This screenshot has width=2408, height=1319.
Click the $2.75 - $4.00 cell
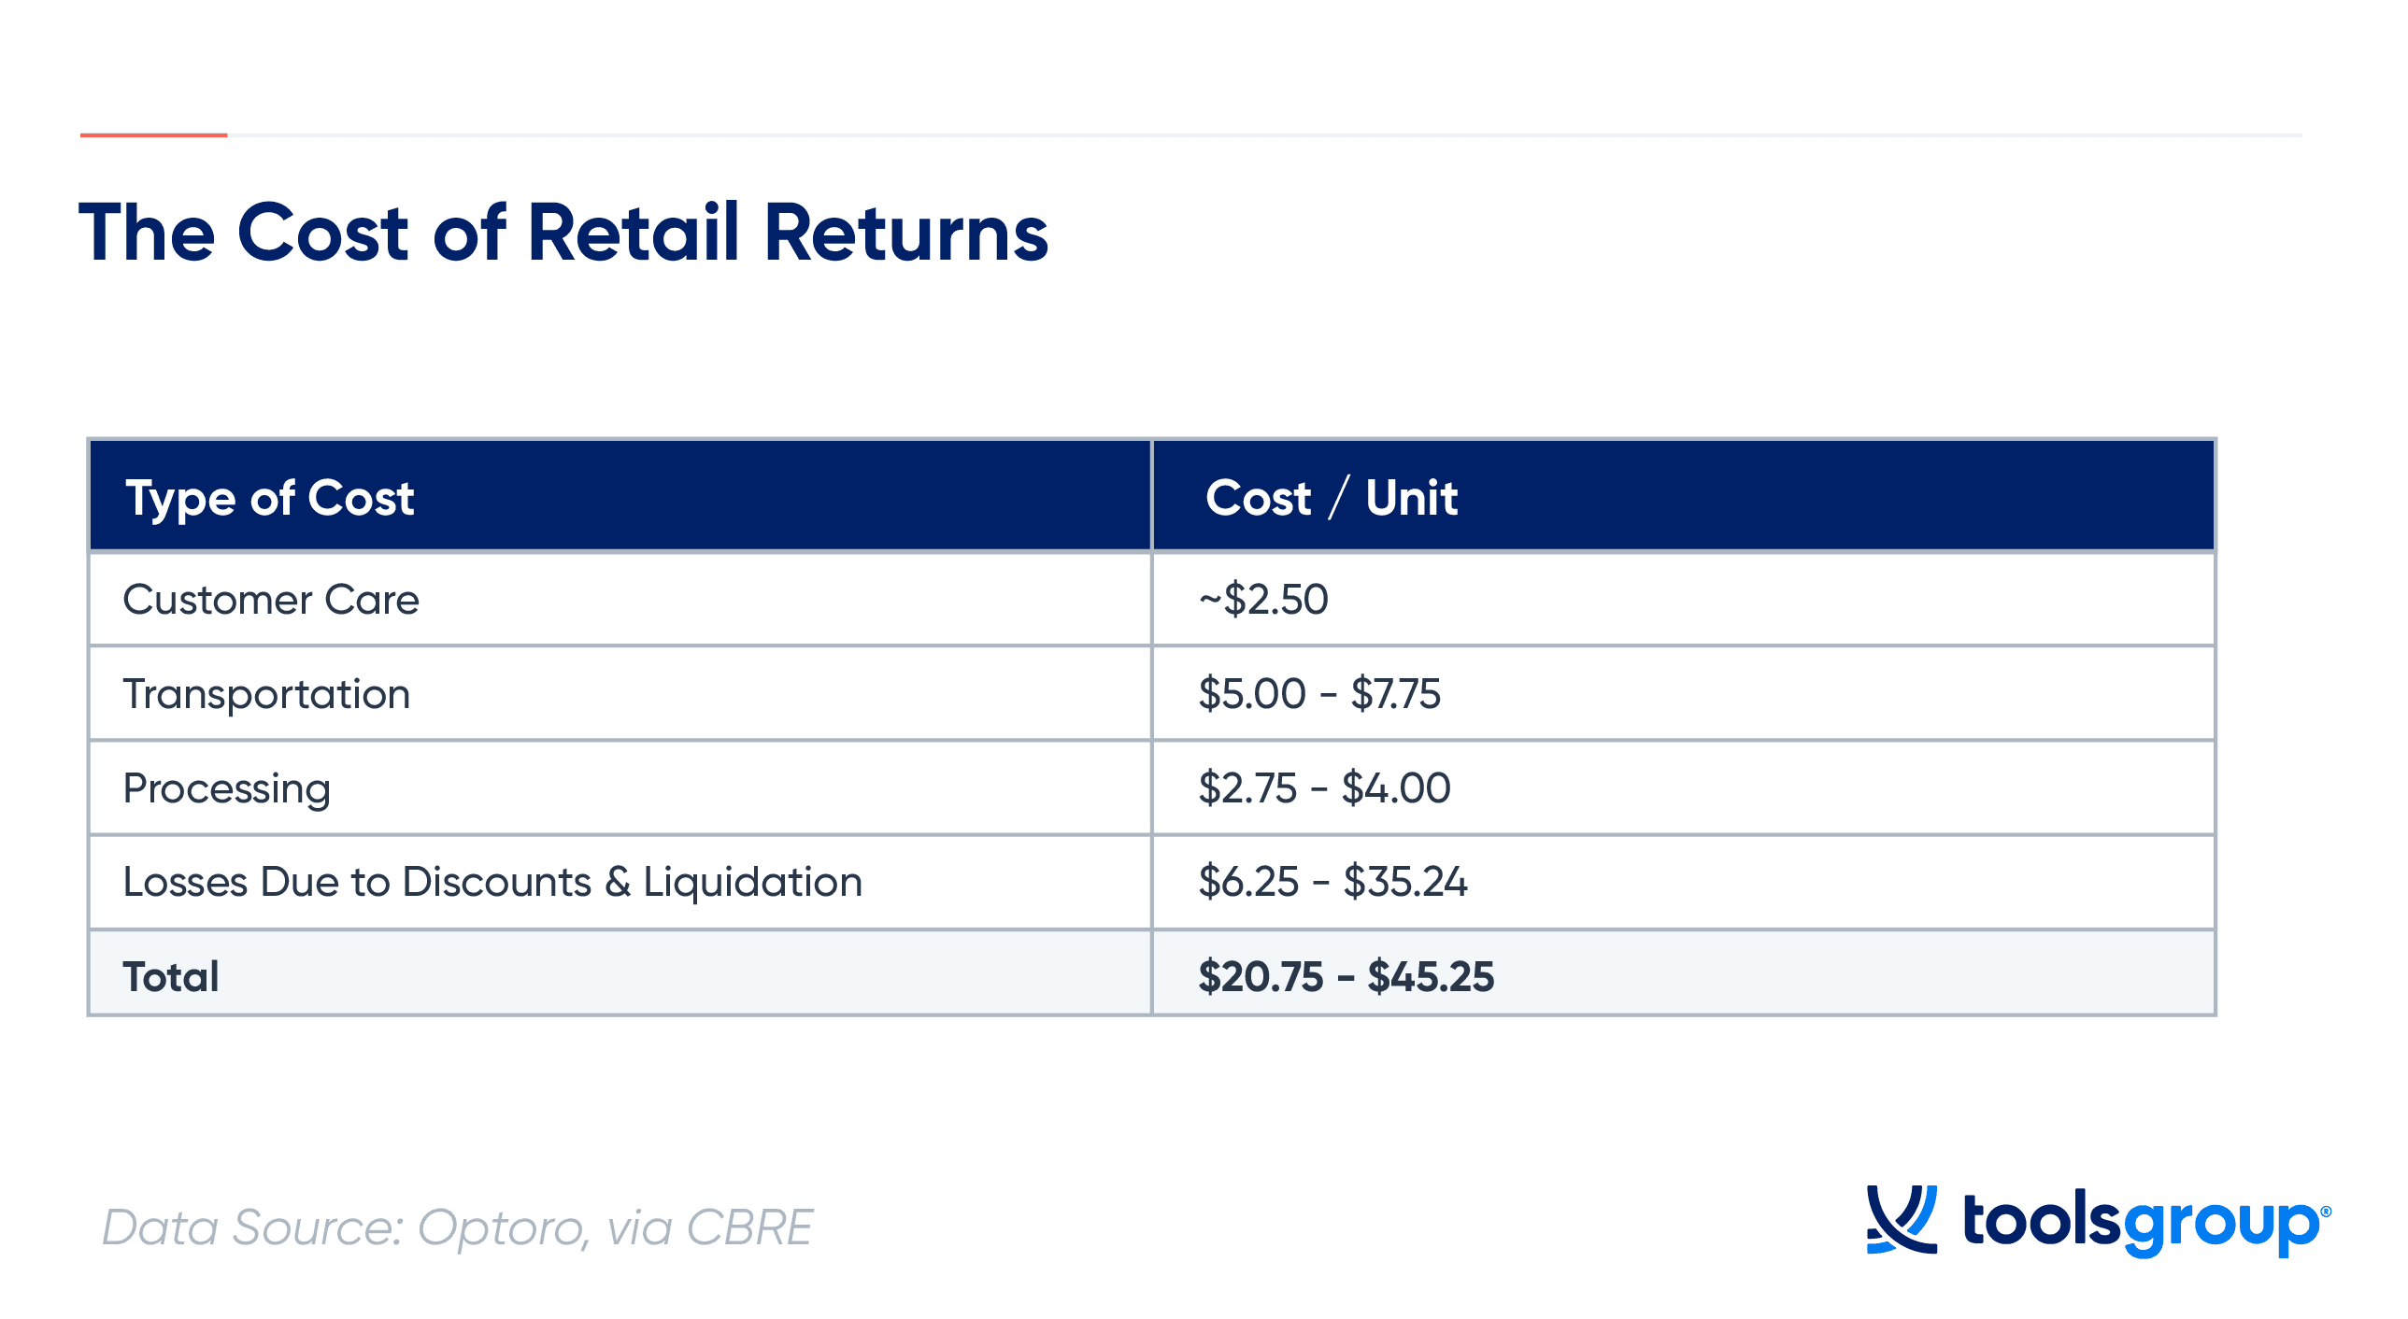[1325, 788]
